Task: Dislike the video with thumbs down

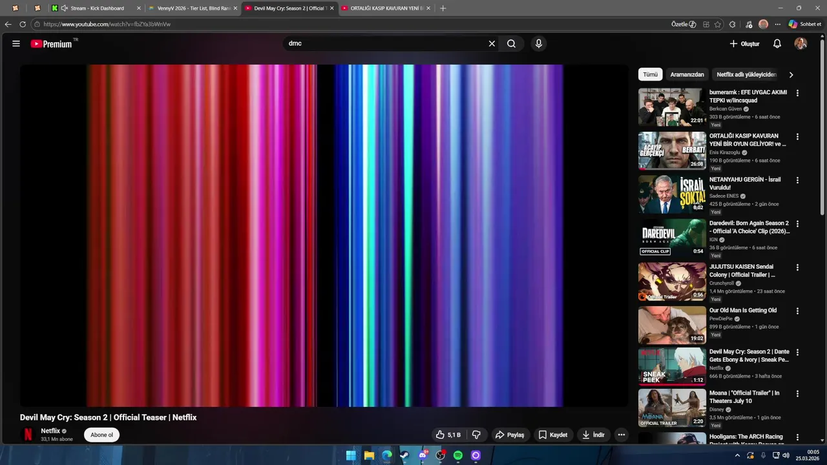Action: (x=477, y=435)
